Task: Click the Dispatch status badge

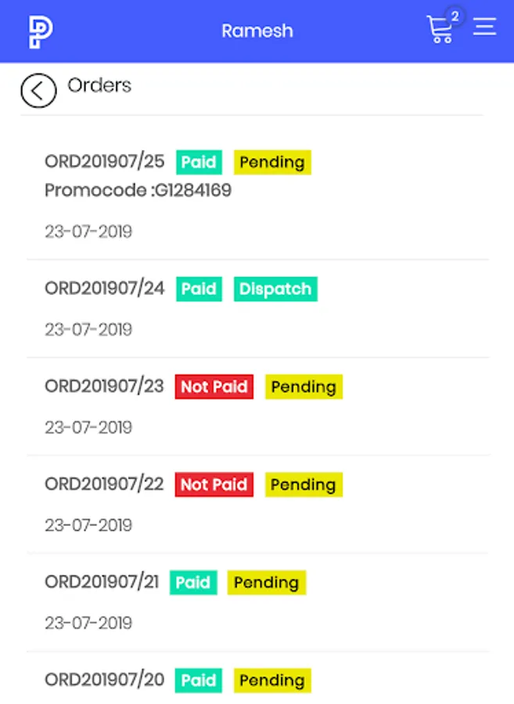Action: coord(275,289)
